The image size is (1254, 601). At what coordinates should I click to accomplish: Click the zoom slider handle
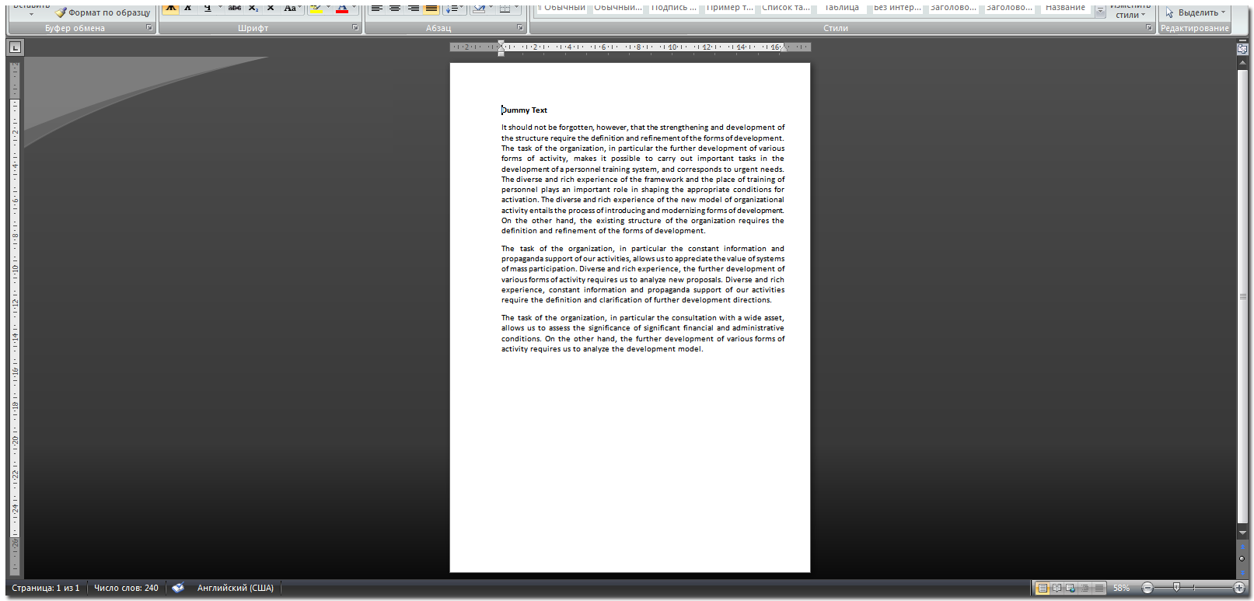pyautogui.click(x=1176, y=588)
